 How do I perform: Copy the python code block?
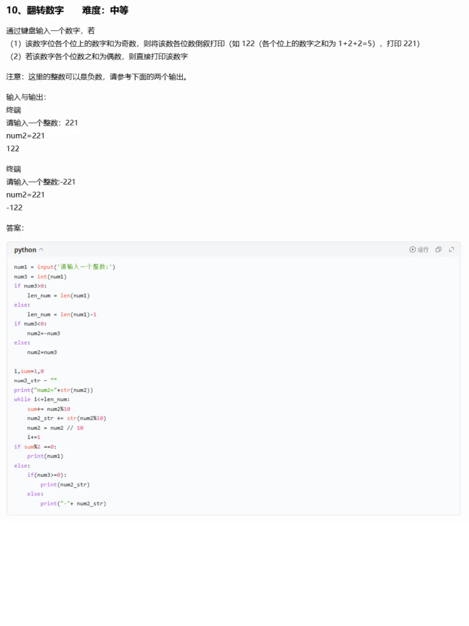pyautogui.click(x=438, y=249)
